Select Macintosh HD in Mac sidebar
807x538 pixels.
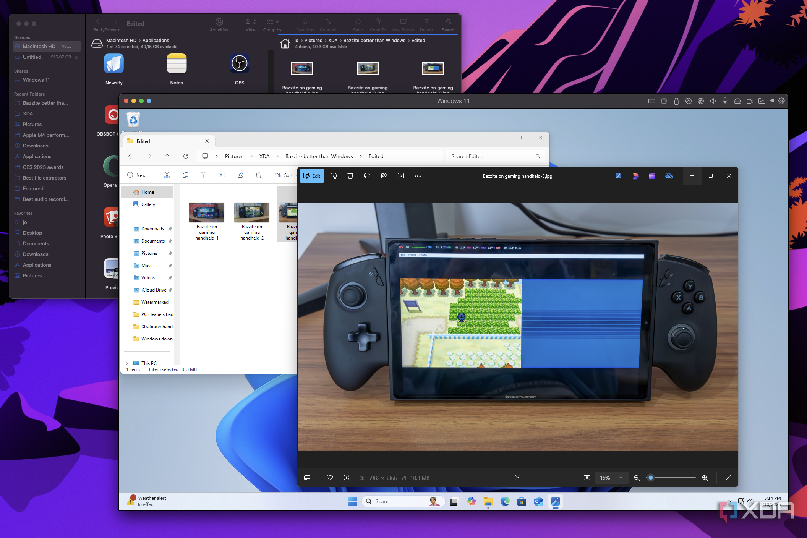(x=47, y=46)
